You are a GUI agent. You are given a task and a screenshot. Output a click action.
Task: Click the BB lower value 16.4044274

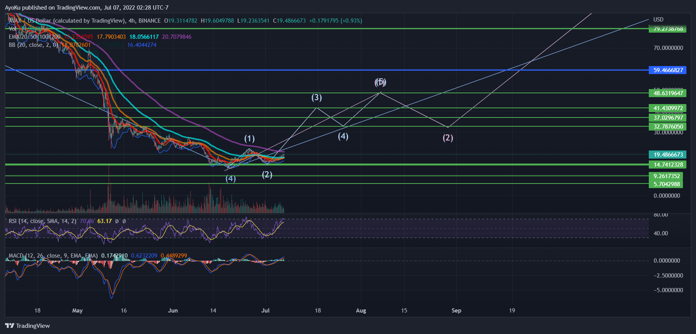[142, 45]
